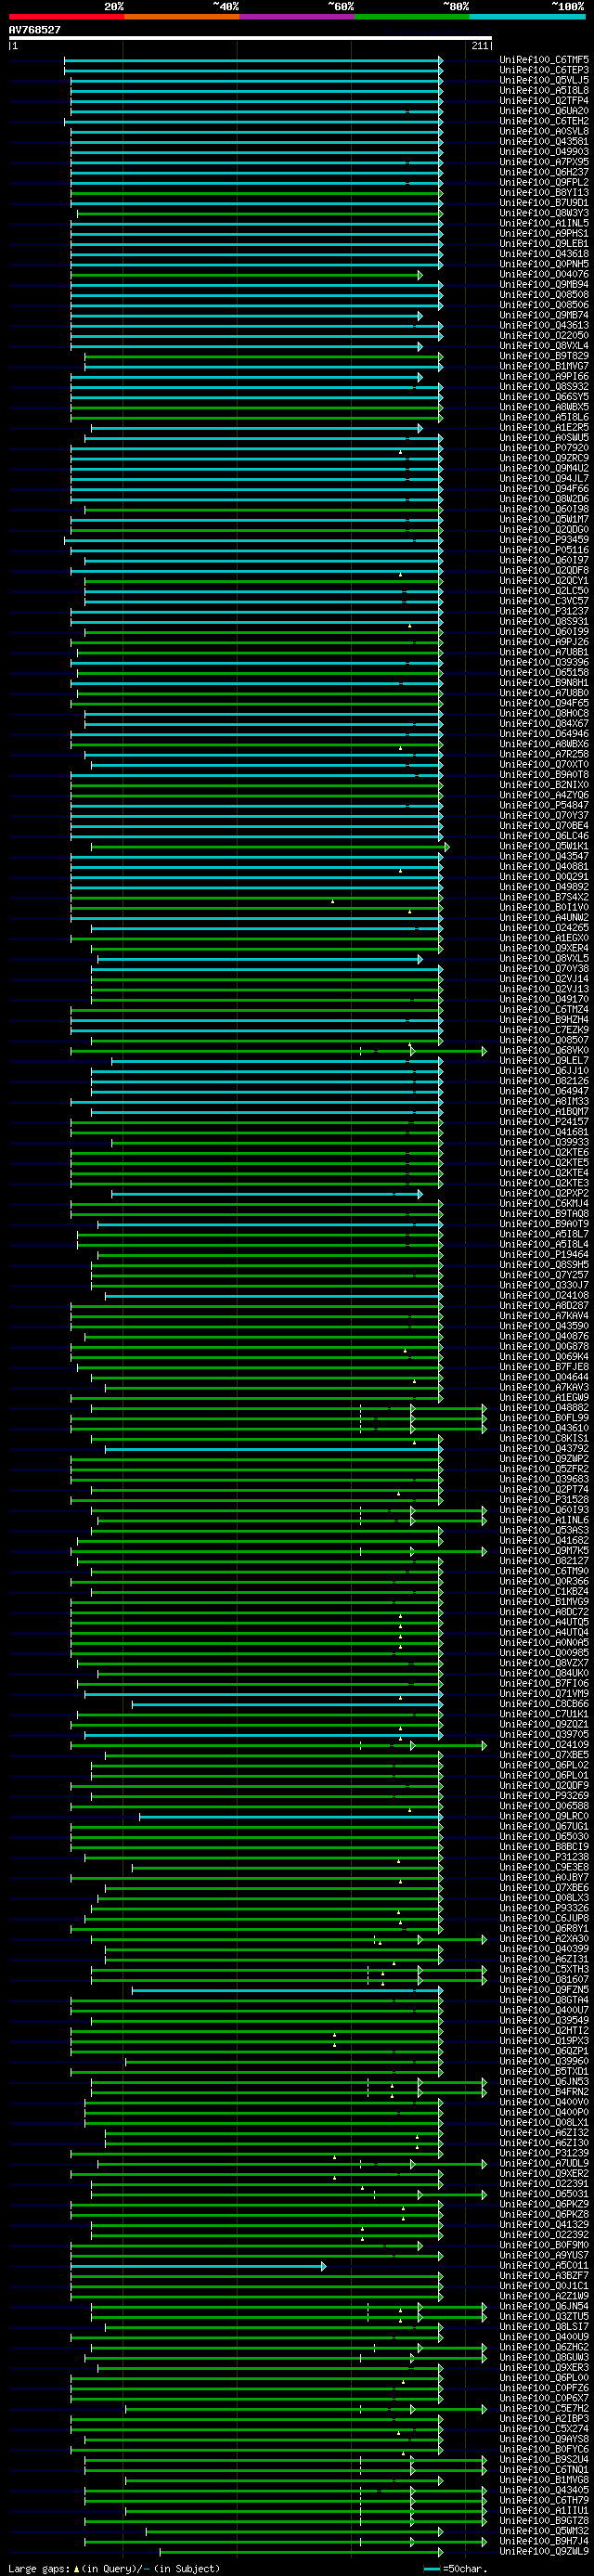The height and width of the screenshot is (2576, 594).
Task: Select the UniRef100_Q6H237 label
Action: point(544,172)
